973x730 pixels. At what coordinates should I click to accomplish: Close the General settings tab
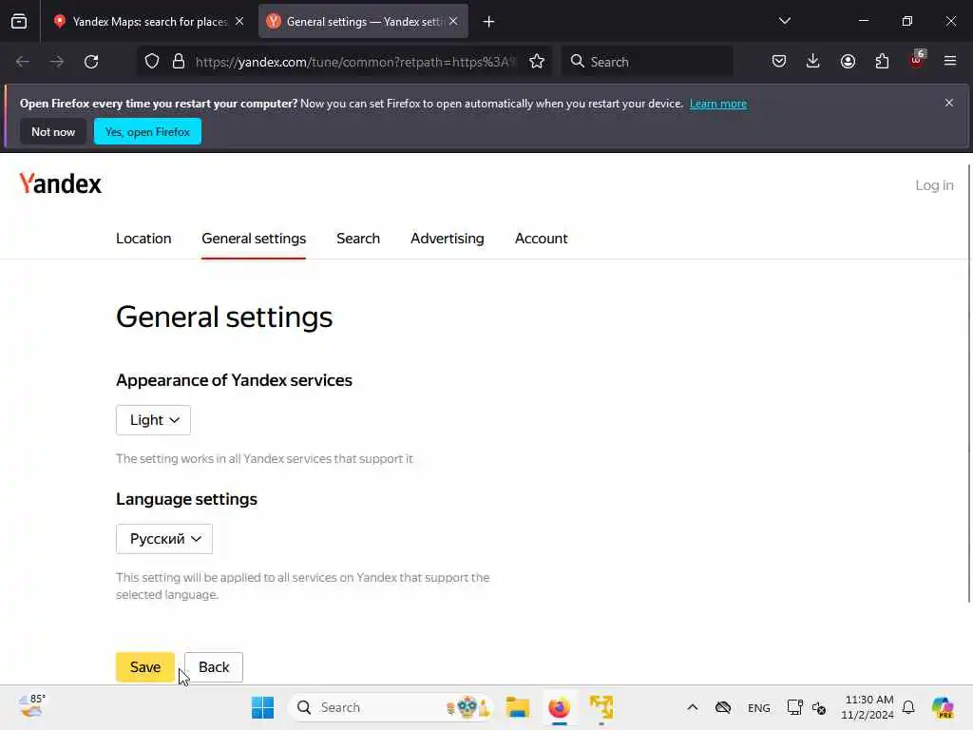(x=453, y=22)
